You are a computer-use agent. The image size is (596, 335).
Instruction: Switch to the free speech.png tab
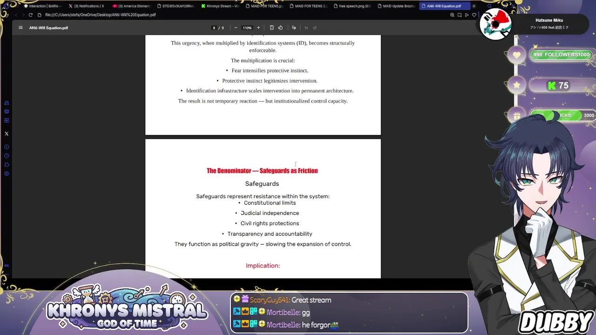[352, 6]
